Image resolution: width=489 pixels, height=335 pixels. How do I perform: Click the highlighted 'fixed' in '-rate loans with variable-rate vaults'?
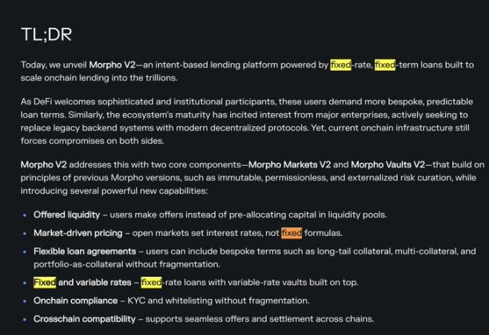(151, 282)
